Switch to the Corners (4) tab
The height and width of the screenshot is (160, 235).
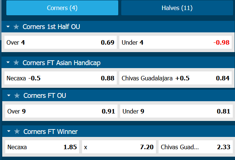pyautogui.click(x=62, y=8)
